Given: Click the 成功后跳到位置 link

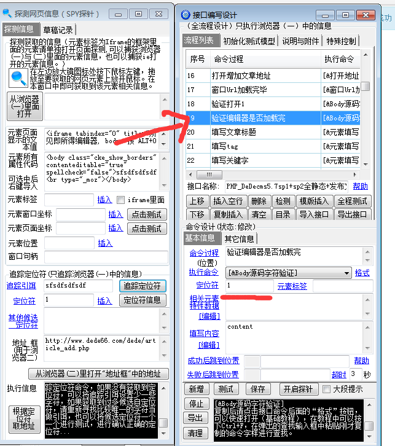Looking at the screenshot, I should [214, 361].
